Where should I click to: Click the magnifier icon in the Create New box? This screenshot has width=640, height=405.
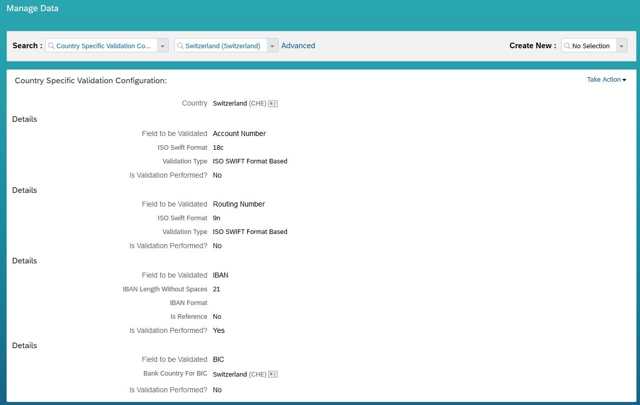pyautogui.click(x=567, y=46)
